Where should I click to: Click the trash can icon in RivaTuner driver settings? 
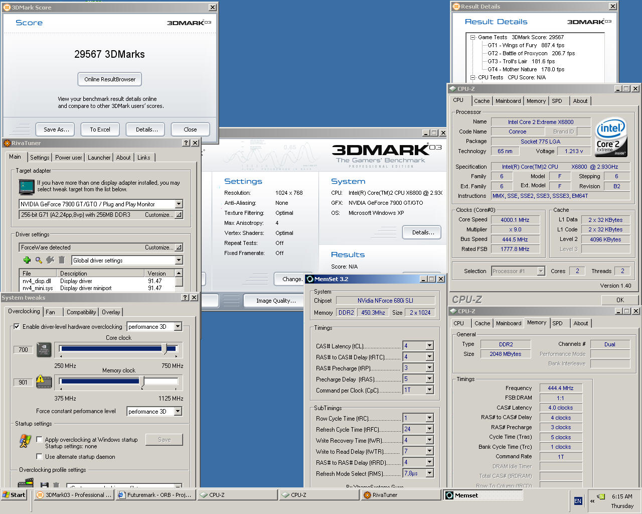pos(62,260)
